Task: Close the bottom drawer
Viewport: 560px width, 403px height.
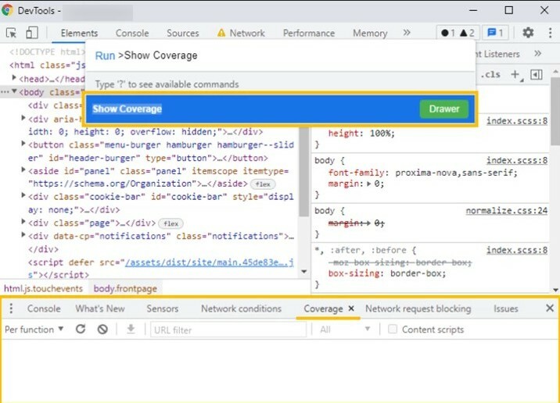Action: tap(550, 308)
